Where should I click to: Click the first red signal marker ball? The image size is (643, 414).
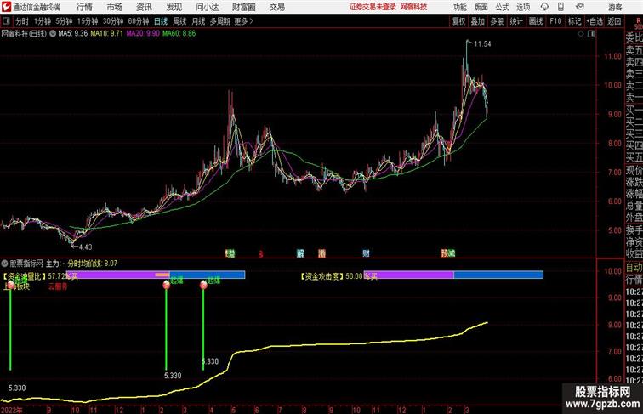11,284
